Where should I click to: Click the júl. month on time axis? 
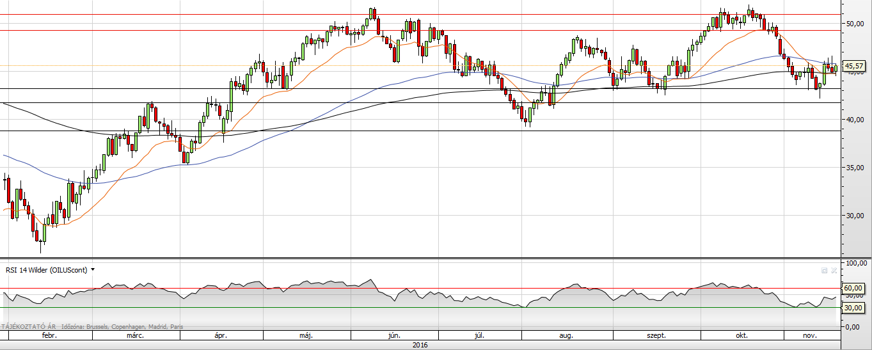(480, 335)
